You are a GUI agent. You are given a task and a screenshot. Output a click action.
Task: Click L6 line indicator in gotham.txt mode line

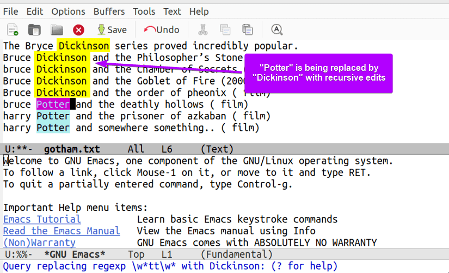167,149
